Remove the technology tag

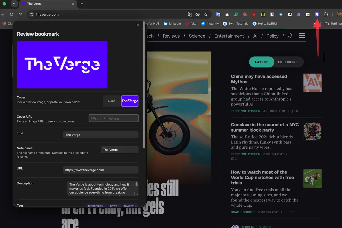pos(104,206)
